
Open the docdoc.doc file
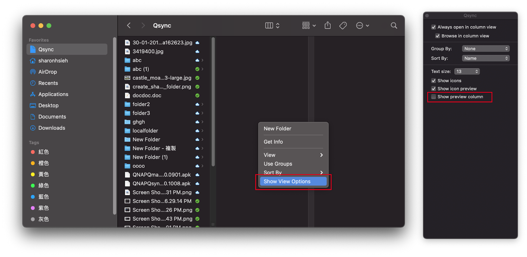click(147, 95)
